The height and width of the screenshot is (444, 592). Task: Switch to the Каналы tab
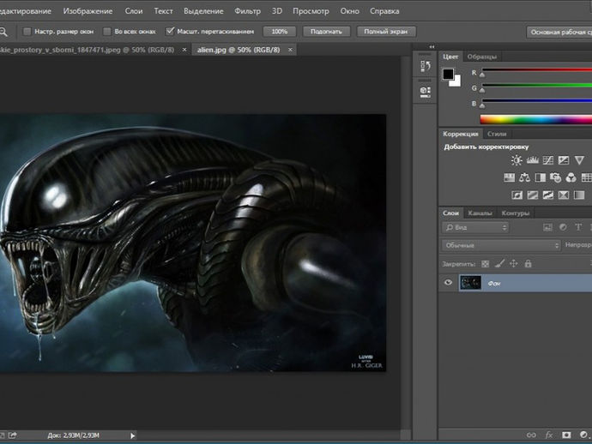click(x=480, y=213)
